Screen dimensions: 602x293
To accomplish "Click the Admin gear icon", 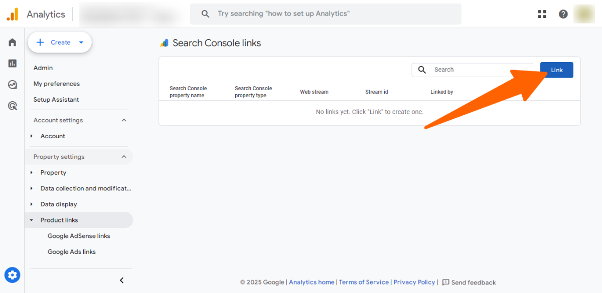I will tap(13, 275).
